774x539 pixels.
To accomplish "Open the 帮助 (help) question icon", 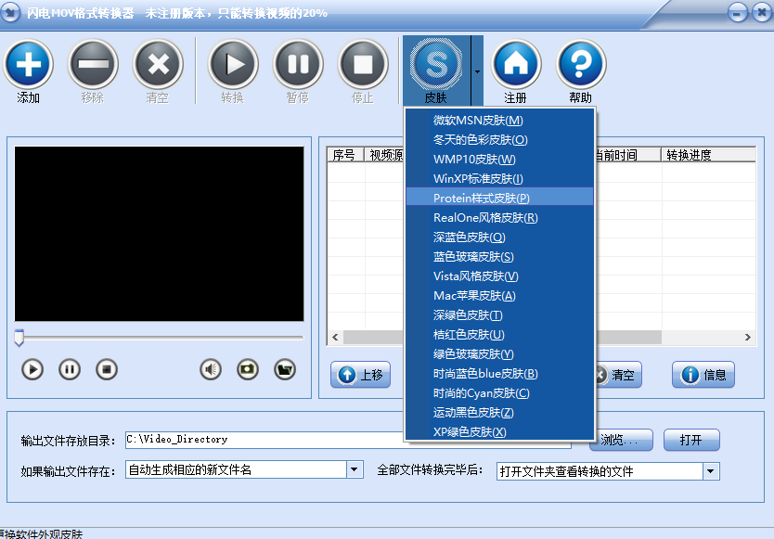I will click(581, 64).
